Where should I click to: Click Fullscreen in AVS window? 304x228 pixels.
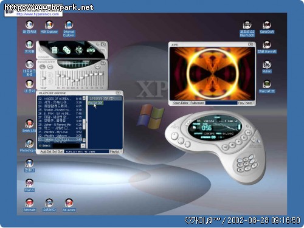pos(197,103)
